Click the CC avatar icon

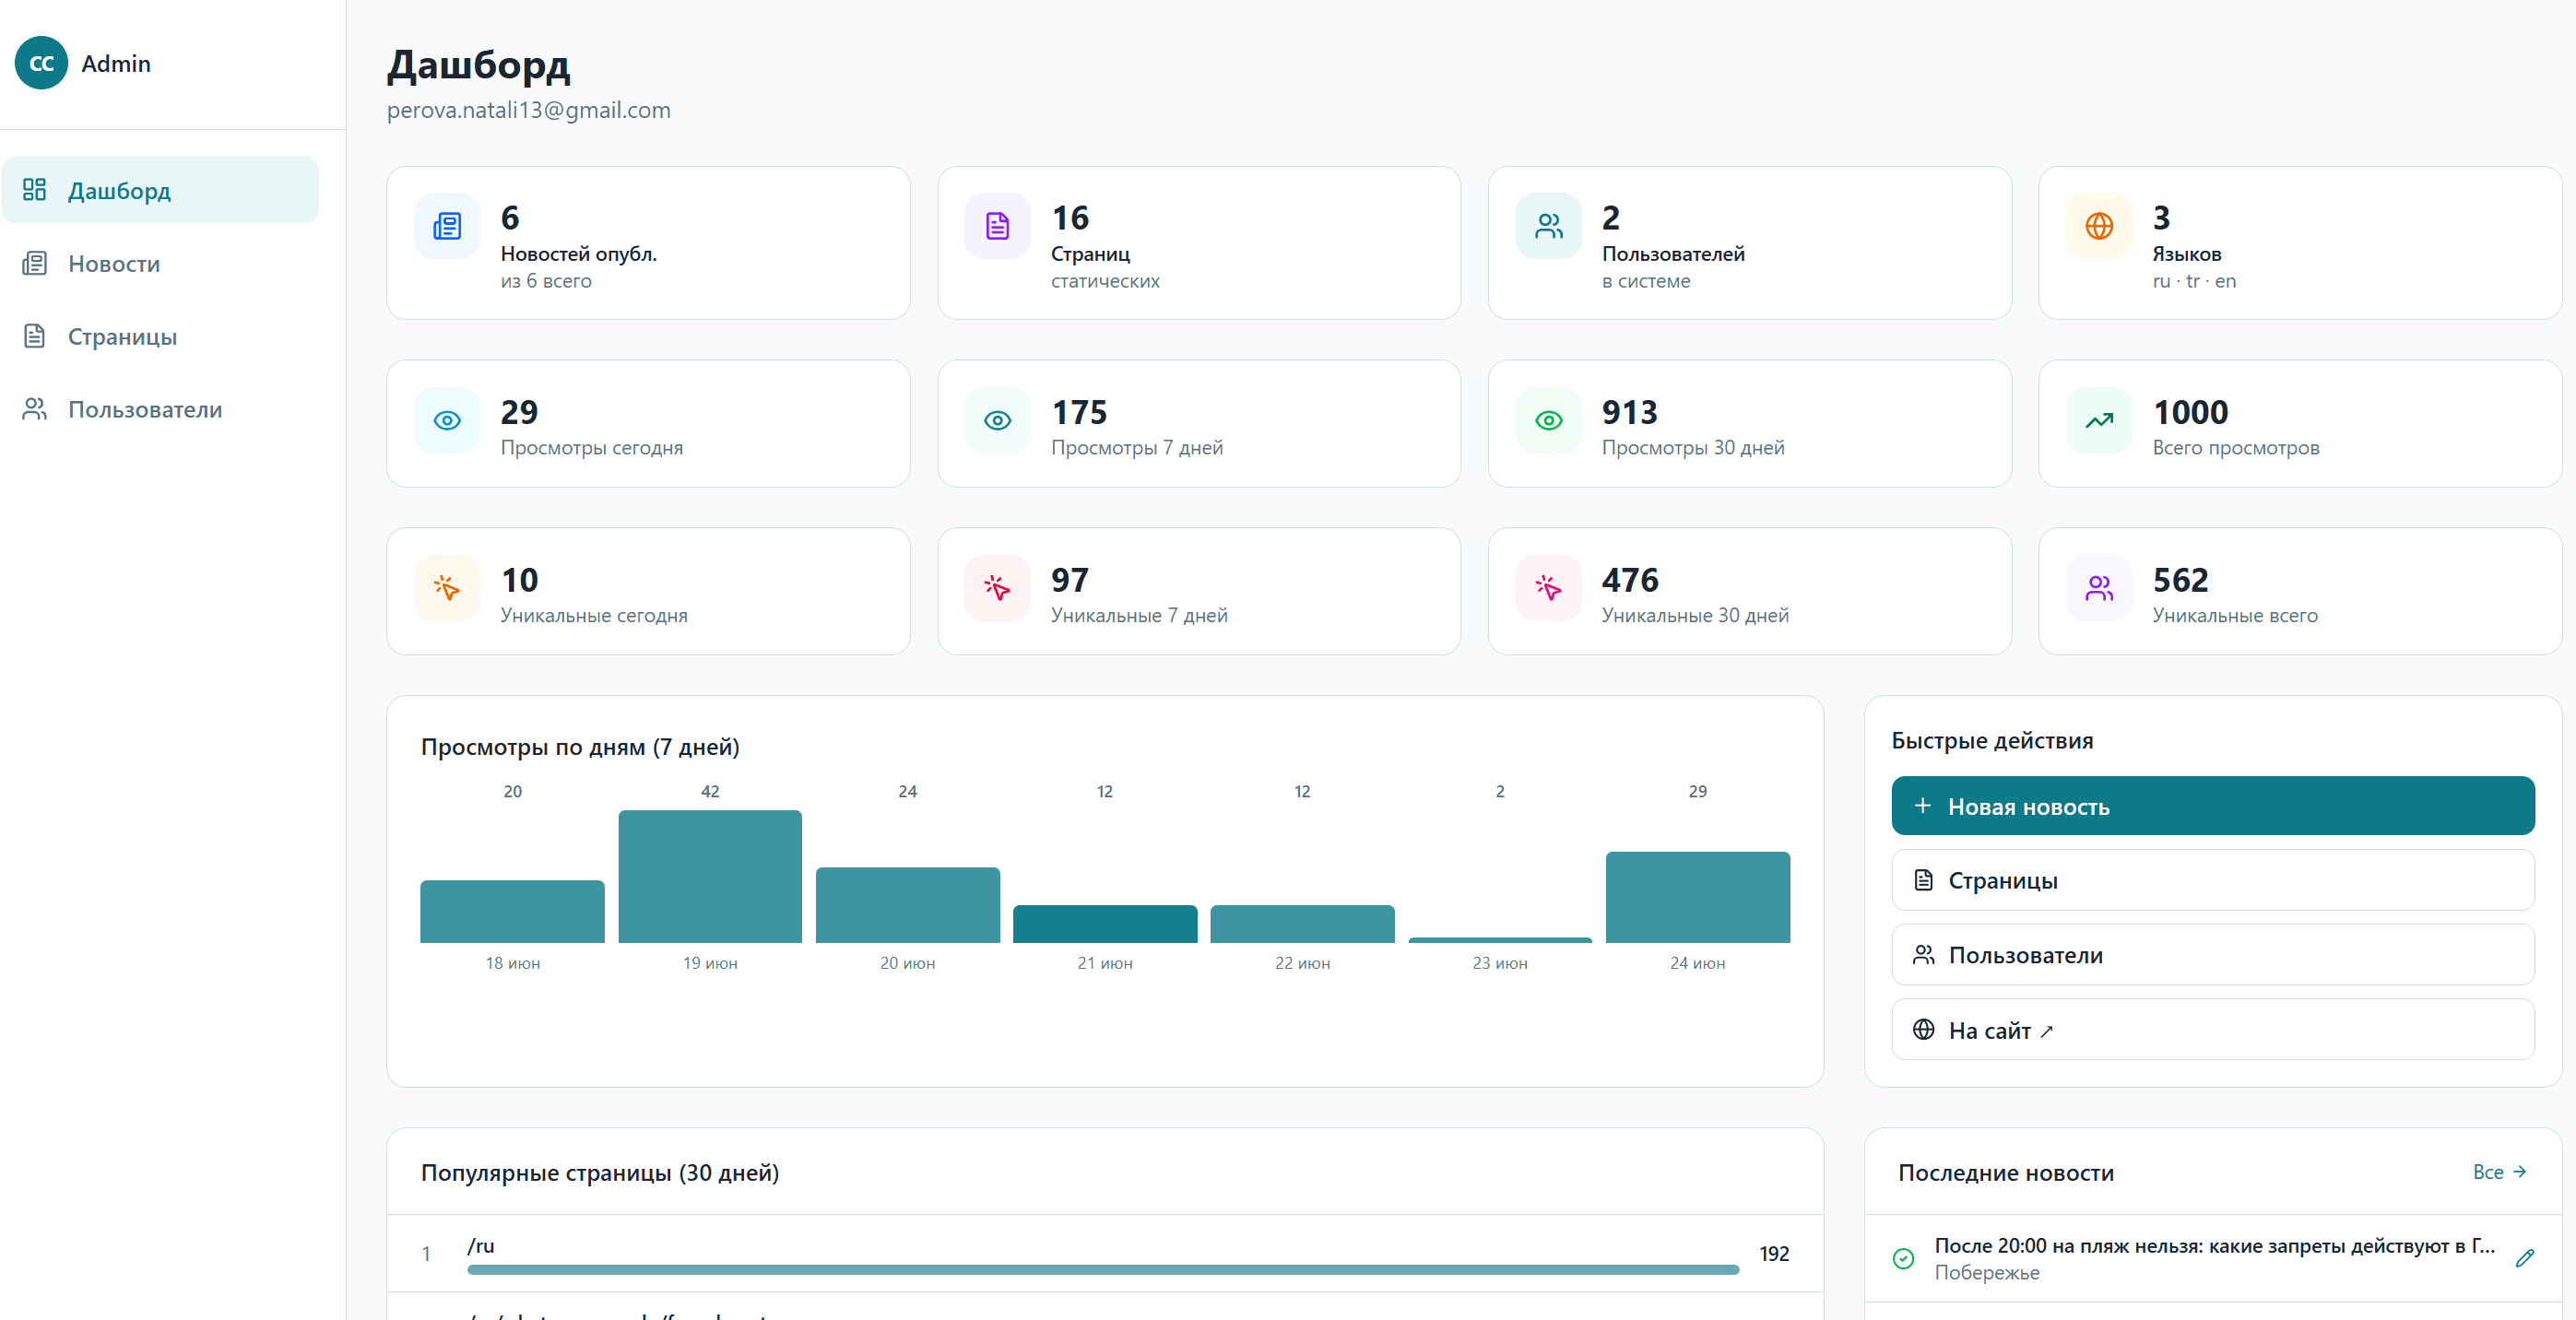41,63
